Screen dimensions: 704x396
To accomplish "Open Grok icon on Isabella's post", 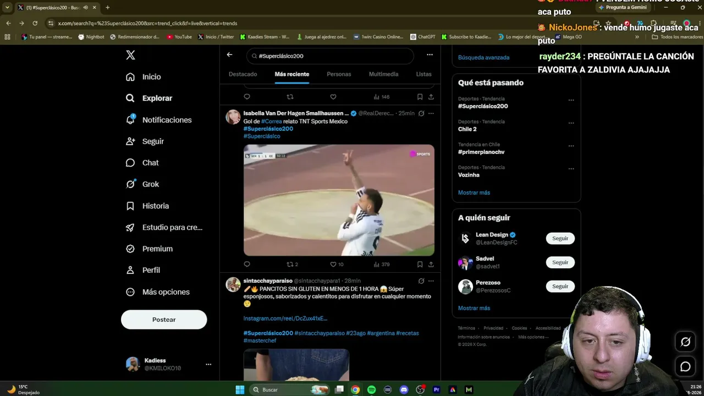I will coord(421,113).
